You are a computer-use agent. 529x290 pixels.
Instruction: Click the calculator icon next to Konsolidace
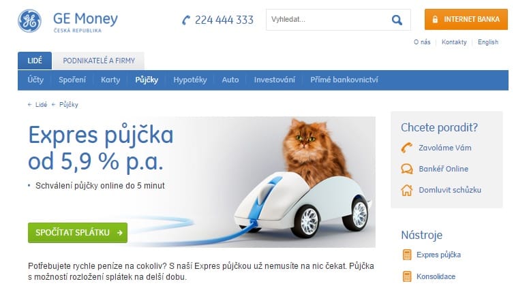[407, 276]
